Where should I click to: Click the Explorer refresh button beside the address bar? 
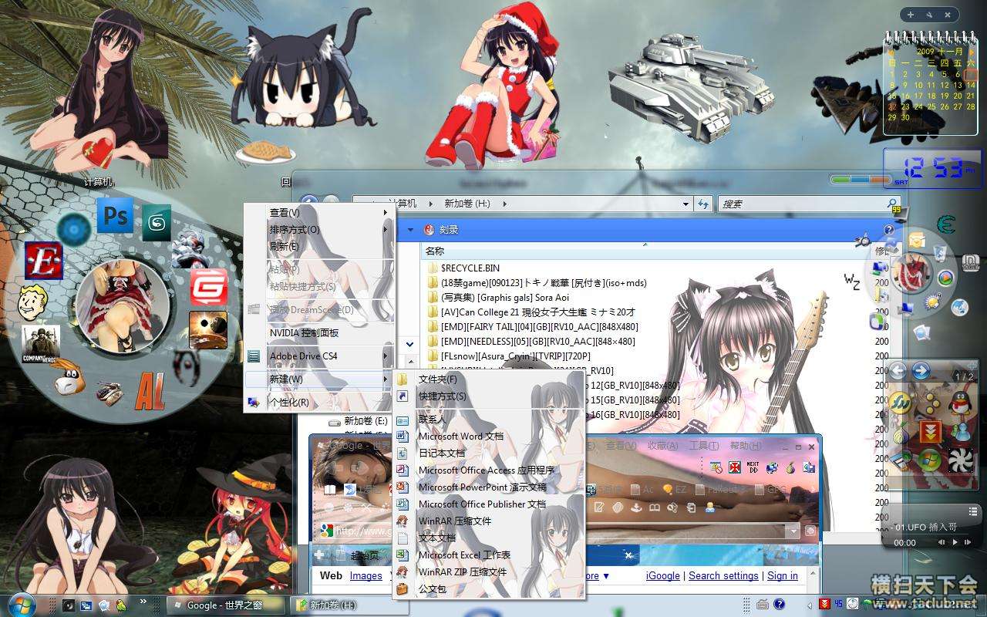coord(703,204)
